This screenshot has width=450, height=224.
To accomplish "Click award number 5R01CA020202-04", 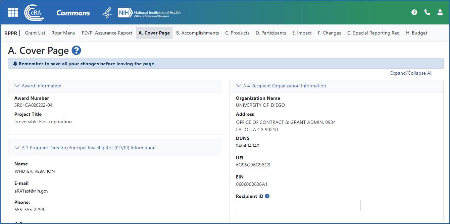I will 34,105.
